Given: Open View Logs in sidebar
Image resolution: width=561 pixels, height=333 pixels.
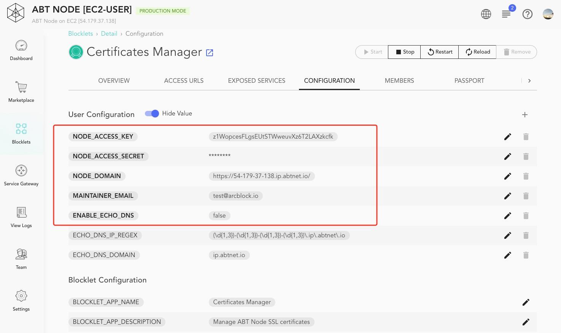Looking at the screenshot, I should 21,217.
